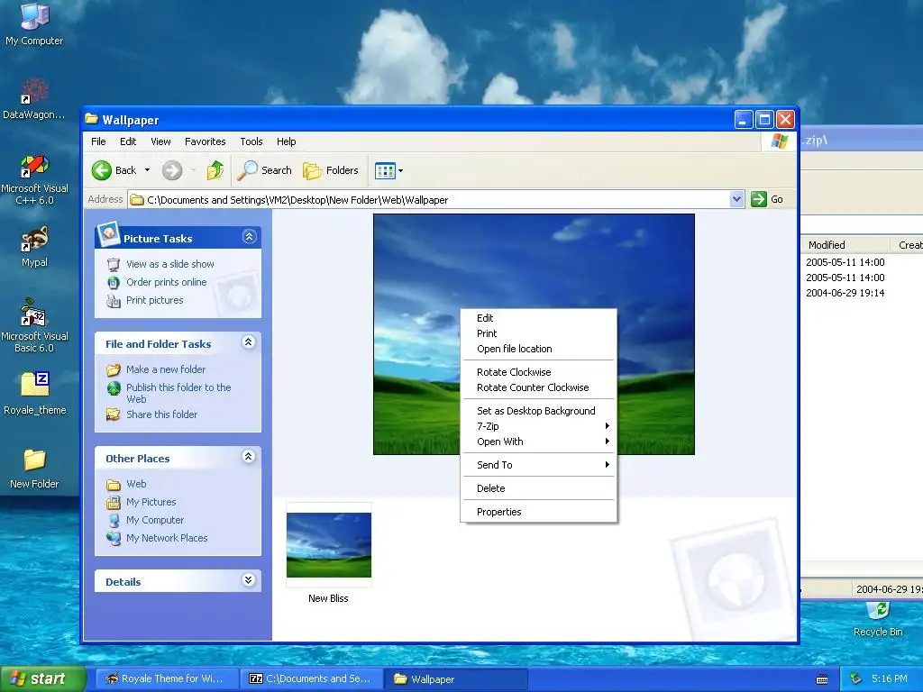Click Order prints online
The width and height of the screenshot is (923, 692).
(167, 282)
